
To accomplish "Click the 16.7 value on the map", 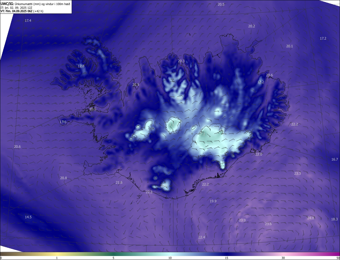I will point(335,159).
